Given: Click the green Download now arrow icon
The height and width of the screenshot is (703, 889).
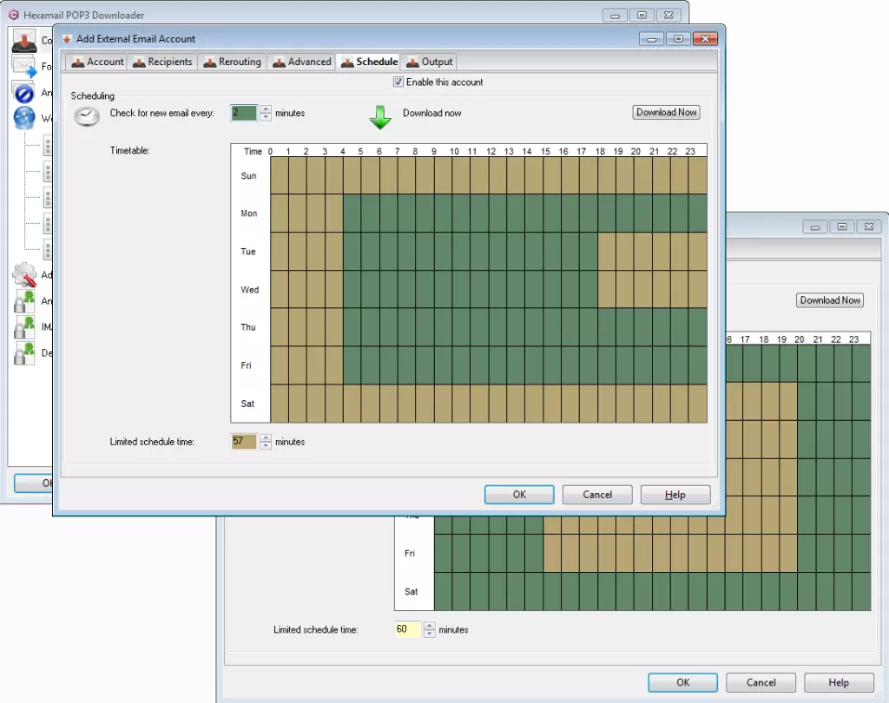Looking at the screenshot, I should point(380,117).
